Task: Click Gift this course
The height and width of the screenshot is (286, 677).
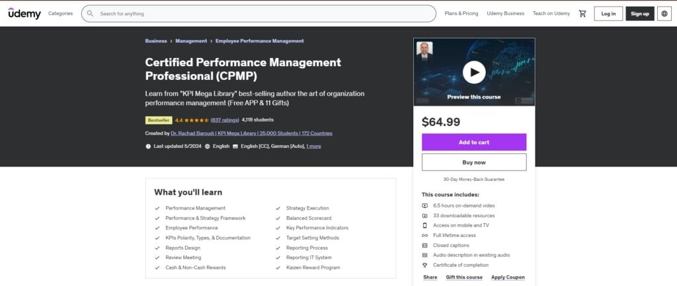Action: click(464, 277)
